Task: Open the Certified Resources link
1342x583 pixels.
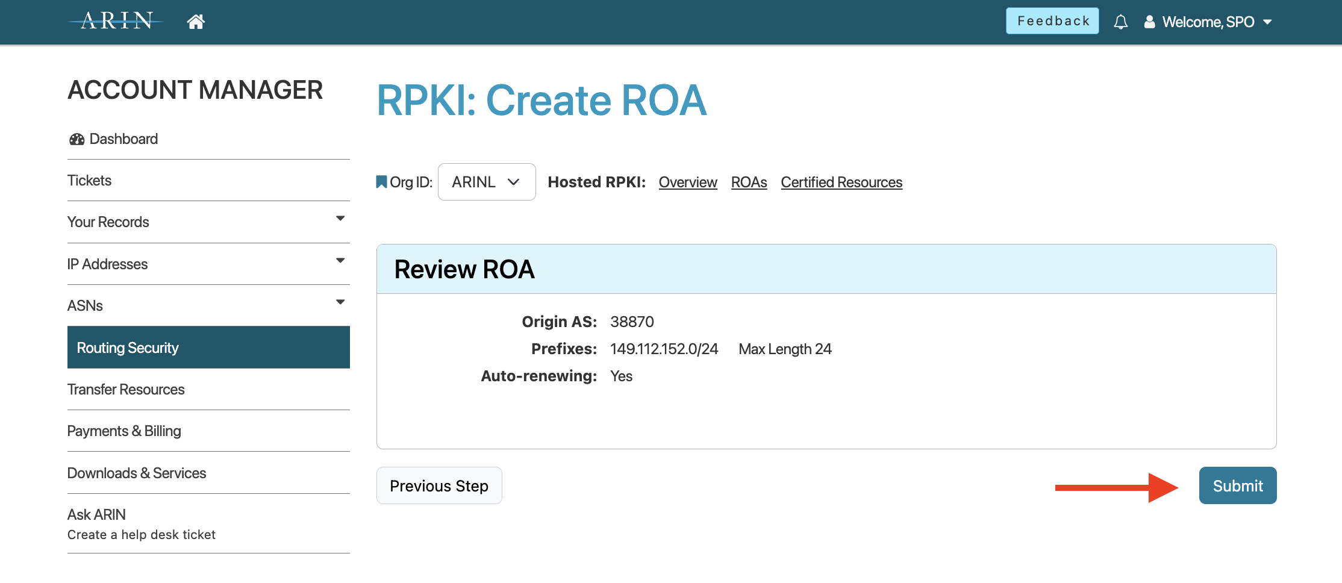Action: (841, 182)
